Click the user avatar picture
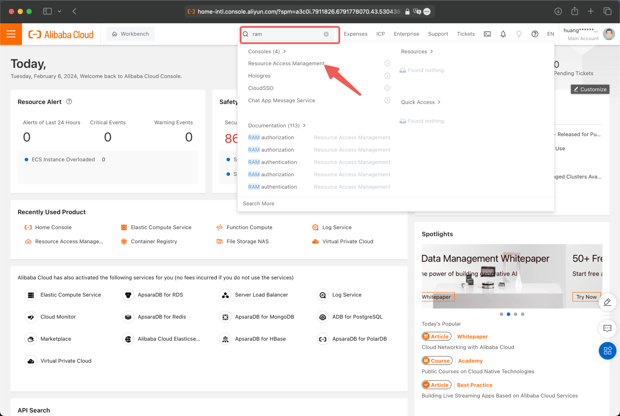The height and width of the screenshot is (416, 620). coord(609,34)
